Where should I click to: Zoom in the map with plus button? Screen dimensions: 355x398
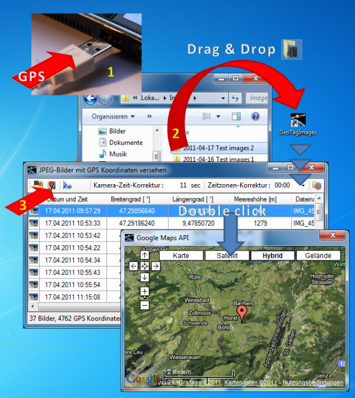click(x=144, y=291)
